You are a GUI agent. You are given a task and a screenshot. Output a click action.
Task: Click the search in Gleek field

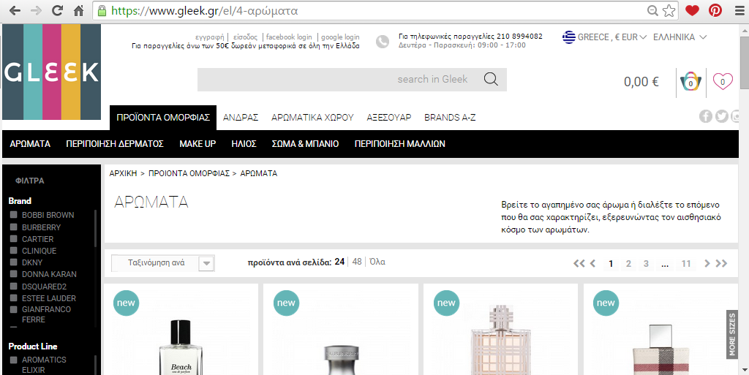click(352, 79)
